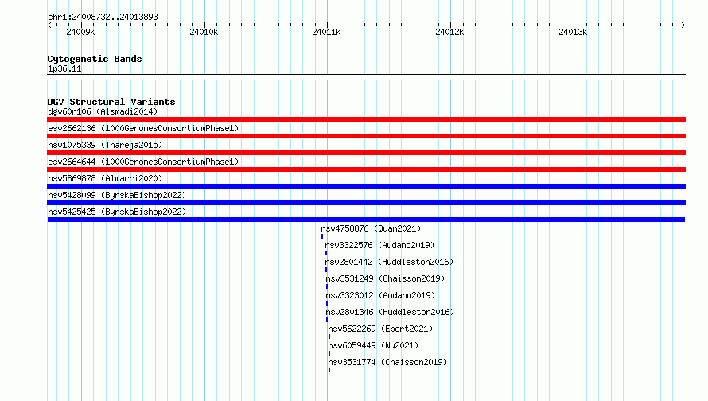Click the 24013k ruler label
708x401 pixels.
point(573,32)
